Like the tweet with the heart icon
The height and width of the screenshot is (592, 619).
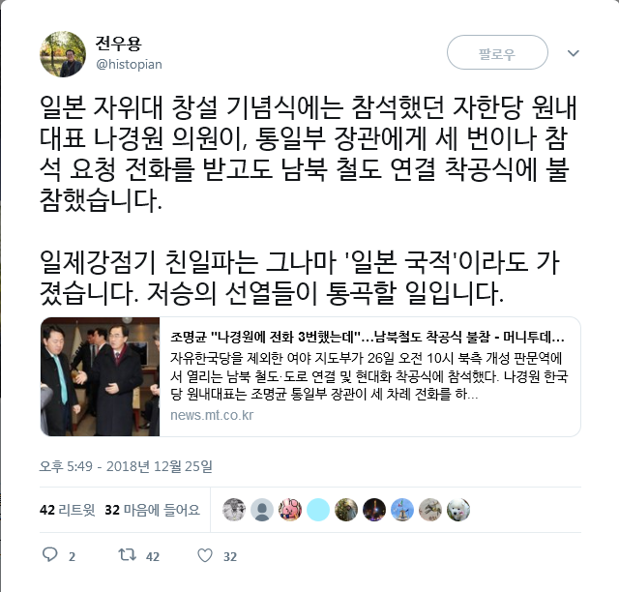[205, 555]
